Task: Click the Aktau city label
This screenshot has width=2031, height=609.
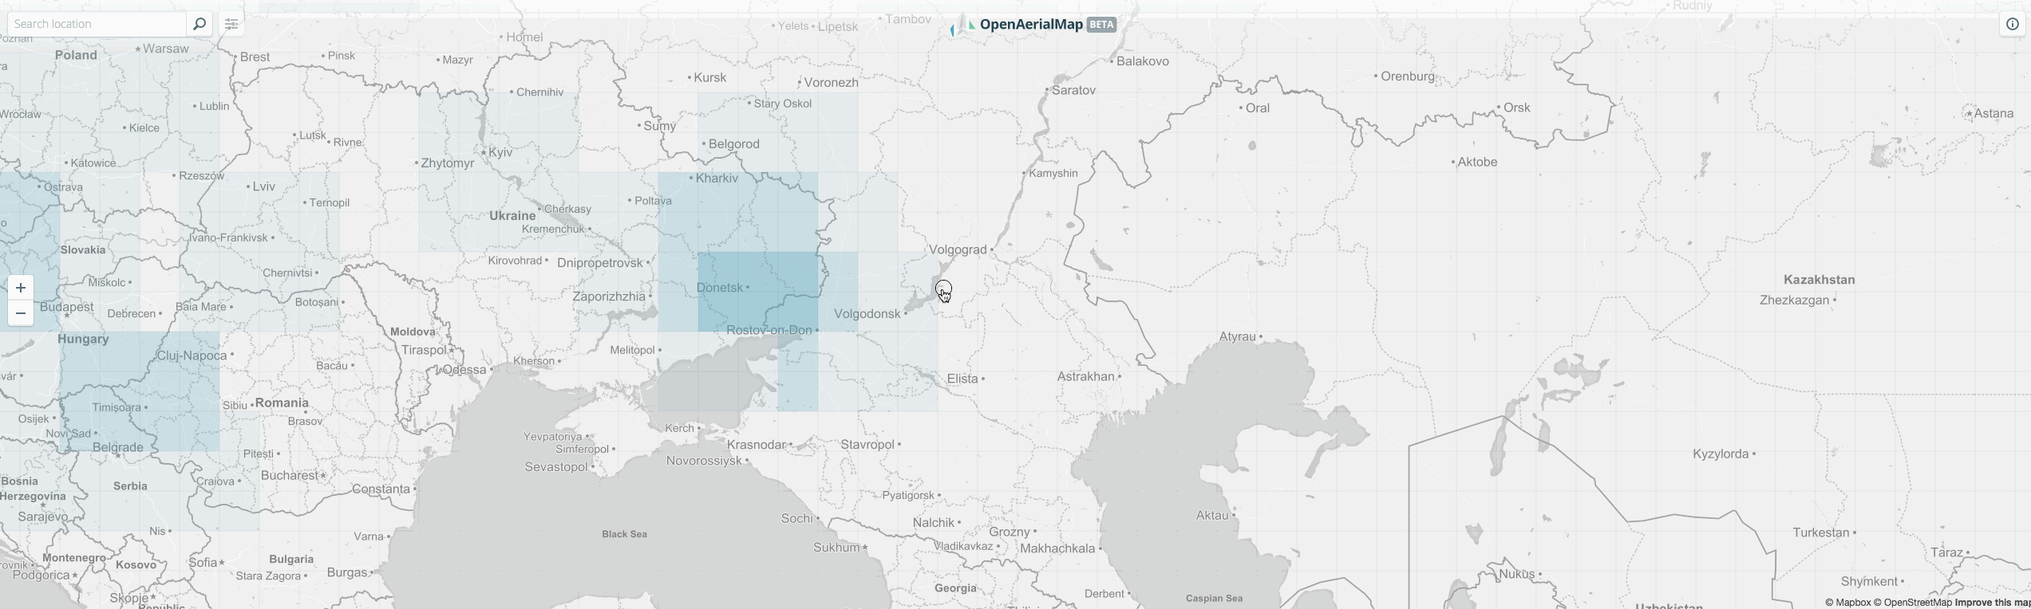Action: pyautogui.click(x=1212, y=516)
